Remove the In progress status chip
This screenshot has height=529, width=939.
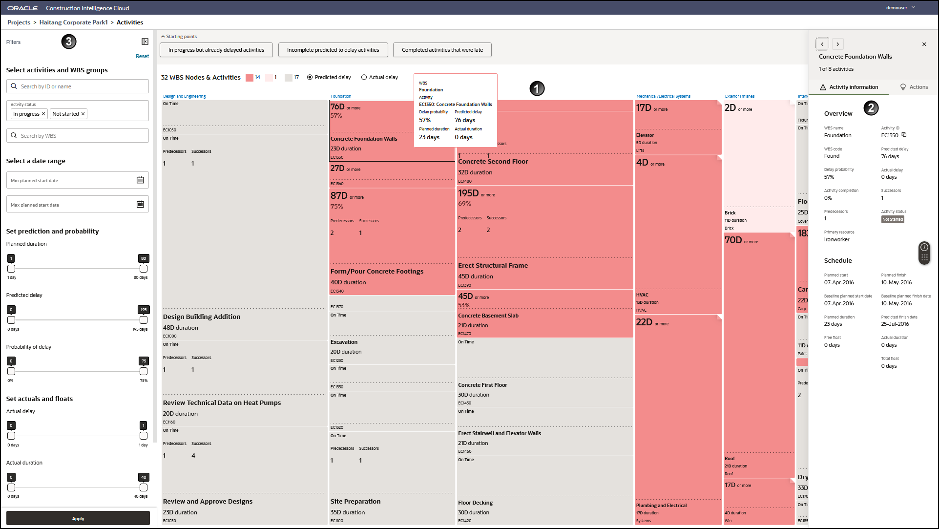[43, 114]
